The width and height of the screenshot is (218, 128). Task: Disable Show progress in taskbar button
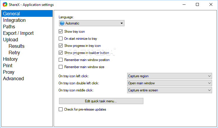[60, 53]
